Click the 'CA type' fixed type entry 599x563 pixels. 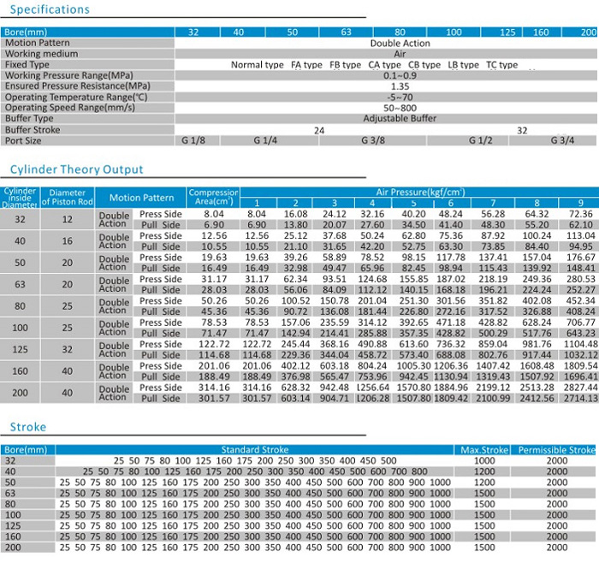click(x=384, y=64)
